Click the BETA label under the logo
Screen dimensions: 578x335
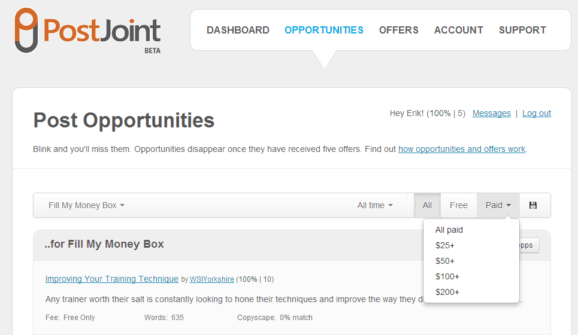[153, 51]
